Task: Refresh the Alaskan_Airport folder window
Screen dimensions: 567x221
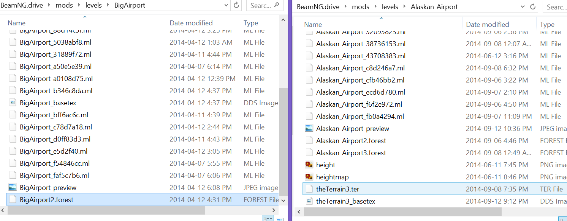Action: [533, 7]
